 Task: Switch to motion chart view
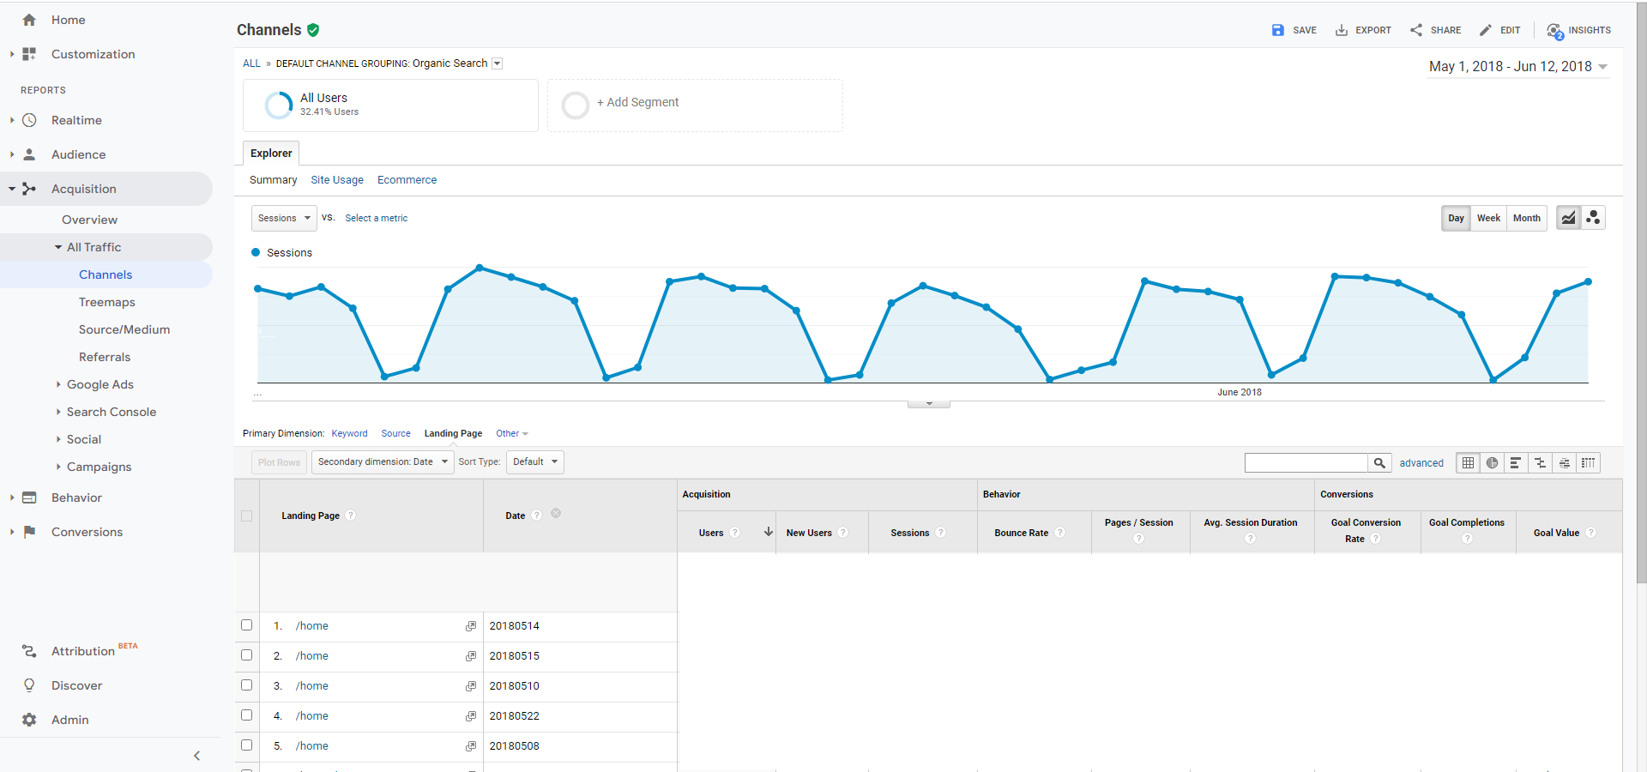(x=1593, y=218)
